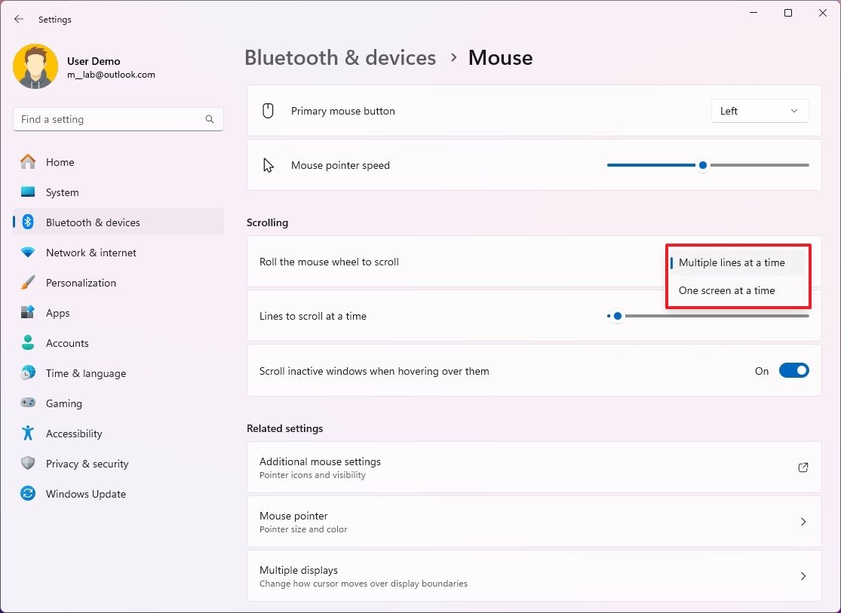Image resolution: width=841 pixels, height=613 pixels.
Task: Select the Gaming icon in the sidebar
Action: (29, 403)
